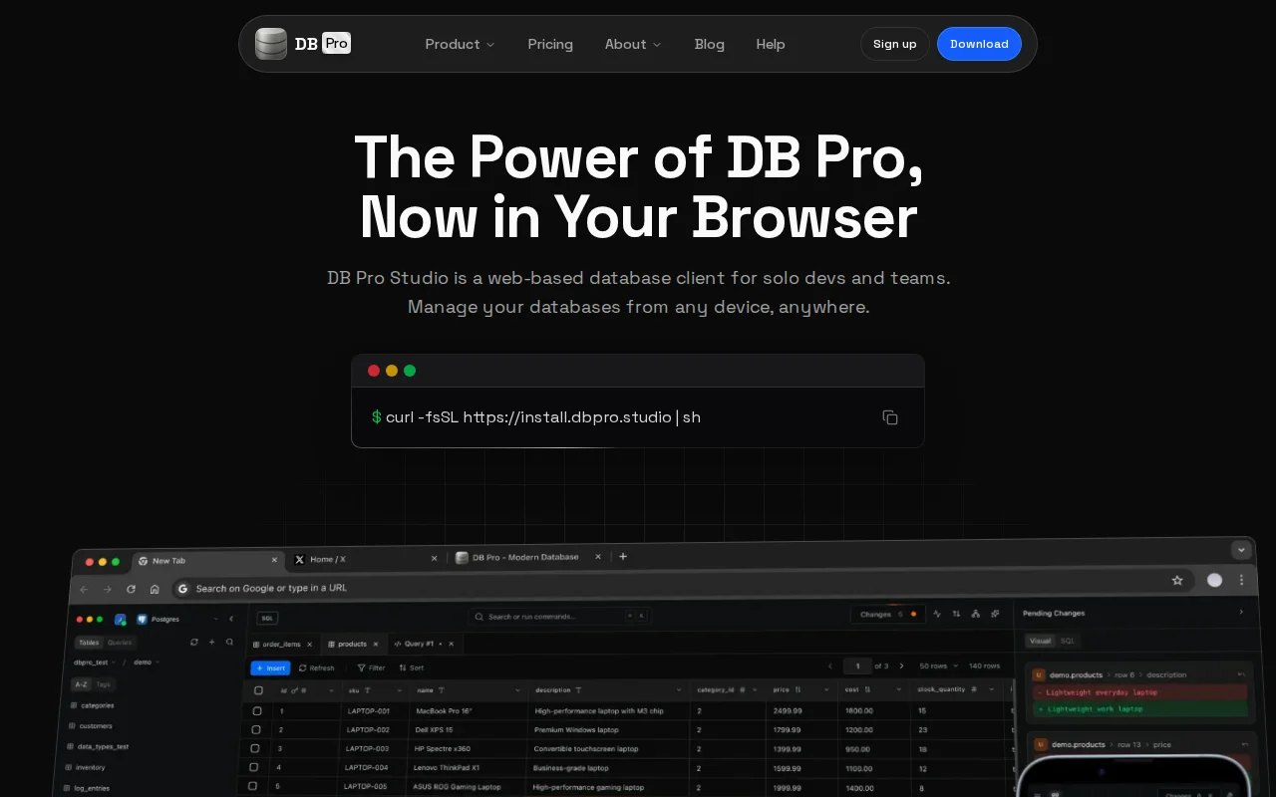Close the New Tab browser tab
This screenshot has height=797, width=1276.
274,560
